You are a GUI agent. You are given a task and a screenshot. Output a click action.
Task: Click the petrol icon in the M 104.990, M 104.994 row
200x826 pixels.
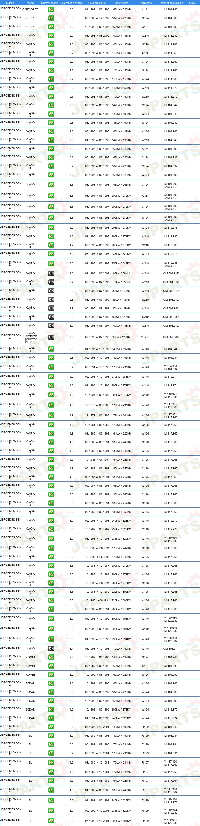51,367
